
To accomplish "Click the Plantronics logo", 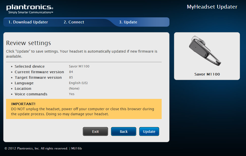I will click(x=30, y=7).
